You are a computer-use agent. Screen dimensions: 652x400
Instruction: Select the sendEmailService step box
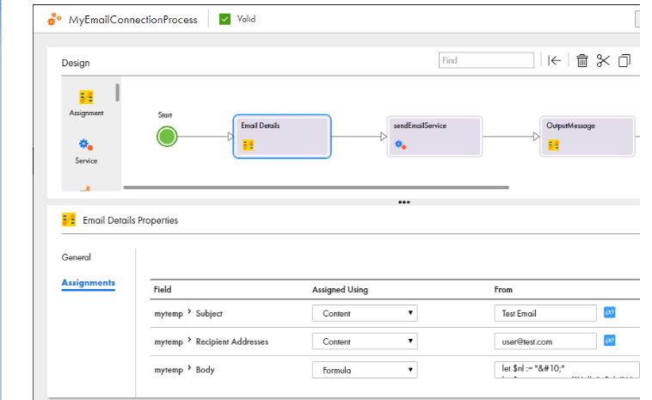click(x=434, y=137)
